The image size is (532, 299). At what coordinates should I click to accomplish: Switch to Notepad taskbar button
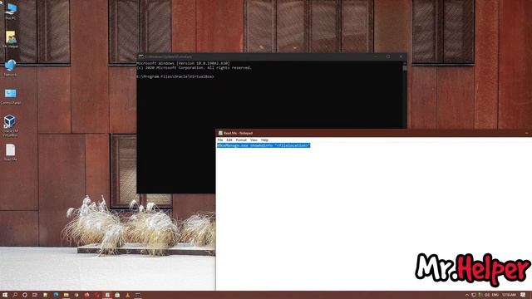click(107, 295)
